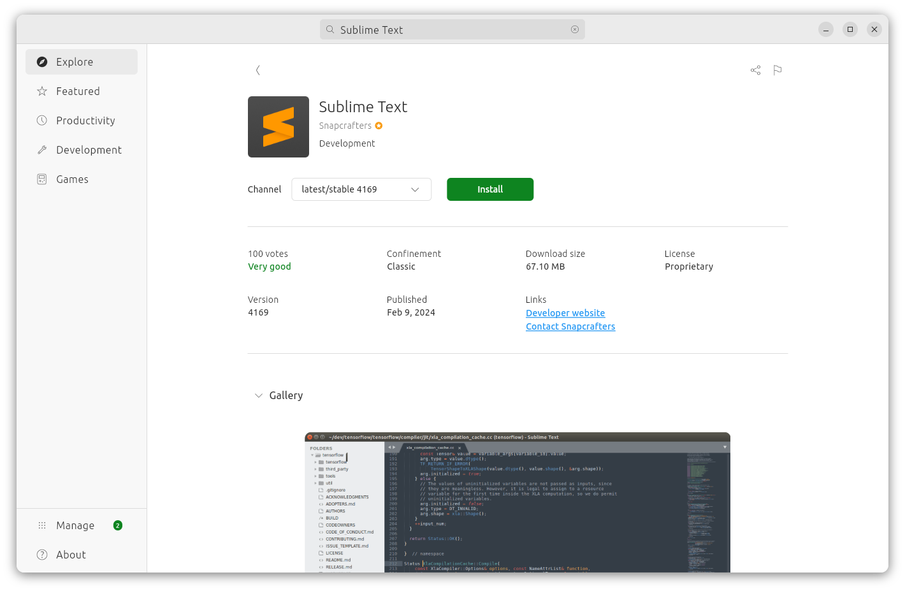The height and width of the screenshot is (591, 905).
Task: Click the Classic confinement value
Action: 401,266
